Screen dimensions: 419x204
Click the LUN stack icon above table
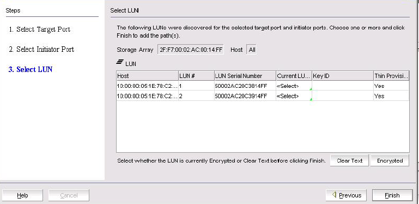coord(119,62)
